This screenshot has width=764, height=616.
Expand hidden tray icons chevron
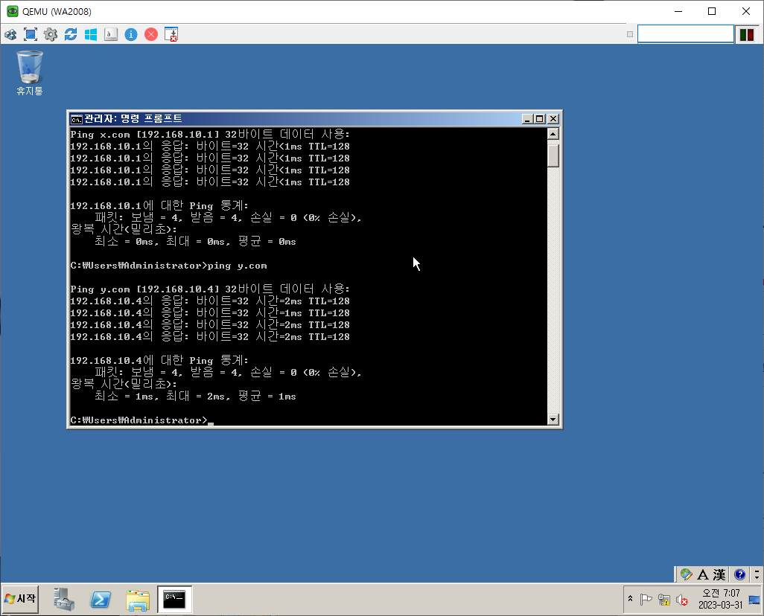click(630, 599)
